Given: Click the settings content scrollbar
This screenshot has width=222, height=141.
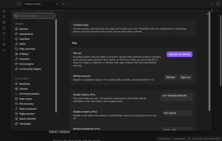Looking at the screenshot, I should pyautogui.click(x=209, y=61).
